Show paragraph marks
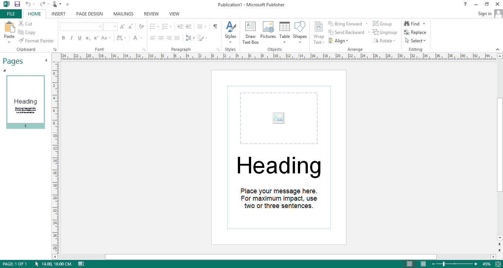Screen dimensions: 503x268 point(215,27)
